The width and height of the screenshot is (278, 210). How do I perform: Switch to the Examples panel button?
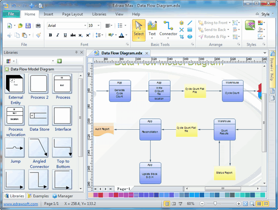pos(38,196)
